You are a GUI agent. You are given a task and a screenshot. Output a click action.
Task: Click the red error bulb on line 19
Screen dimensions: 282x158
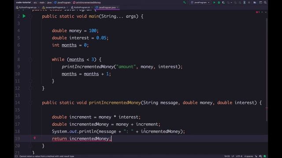(35, 138)
